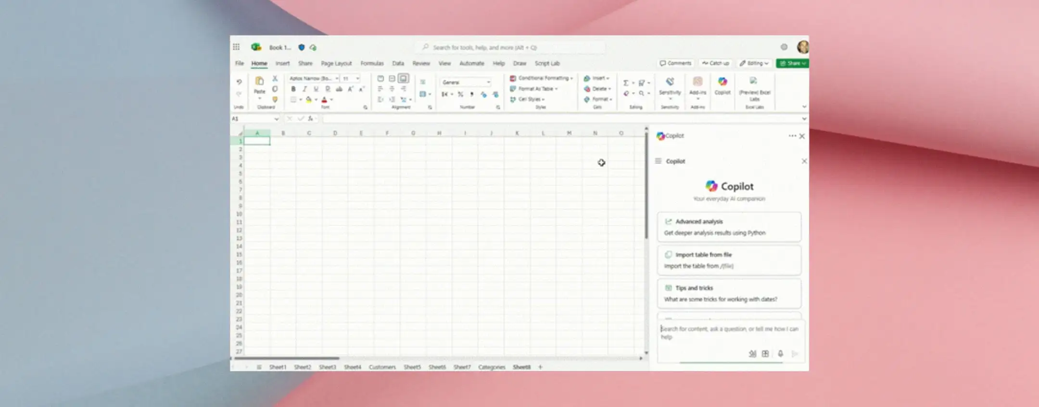Viewport: 1039px width, 407px height.
Task: Open the app launcher waffle icon
Action: [x=236, y=47]
